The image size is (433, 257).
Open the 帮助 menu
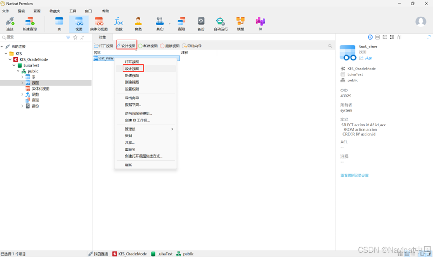(x=105, y=11)
